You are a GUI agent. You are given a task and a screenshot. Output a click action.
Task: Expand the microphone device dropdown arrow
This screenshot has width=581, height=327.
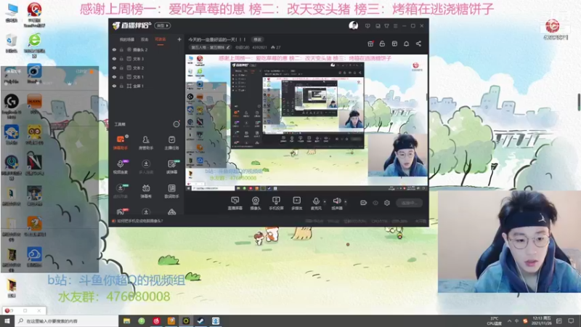[x=325, y=202]
